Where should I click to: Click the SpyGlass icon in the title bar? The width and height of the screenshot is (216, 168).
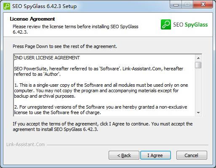[7, 6]
